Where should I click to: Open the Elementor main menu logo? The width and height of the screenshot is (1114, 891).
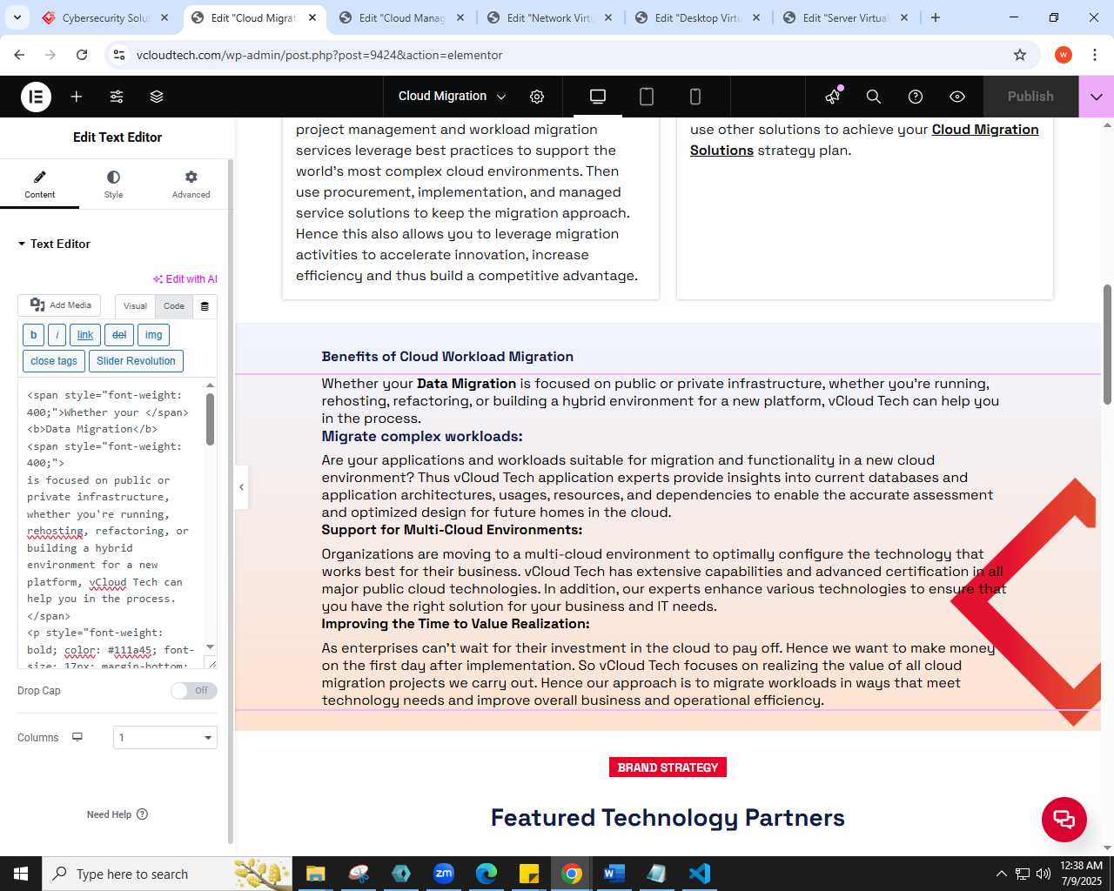pos(36,97)
